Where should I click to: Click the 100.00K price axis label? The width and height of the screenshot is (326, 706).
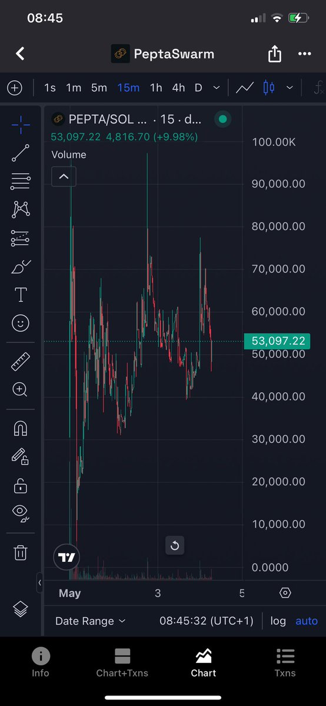[274, 142]
